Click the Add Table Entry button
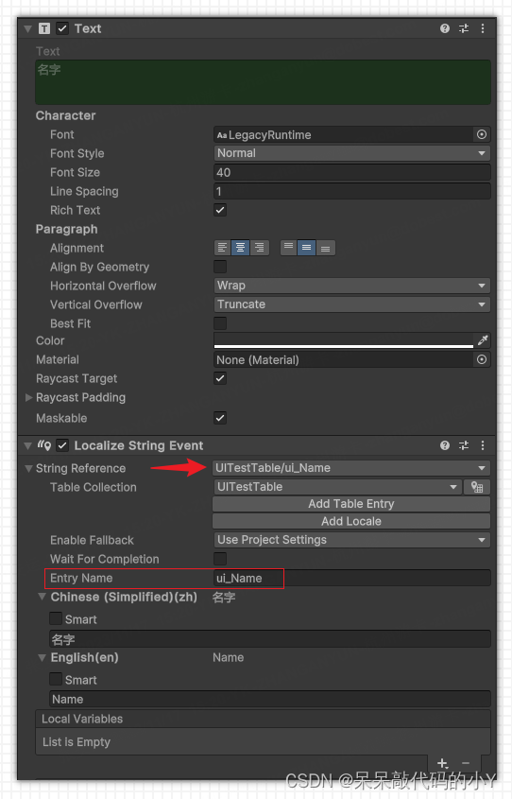The height and width of the screenshot is (799, 512). click(x=351, y=504)
